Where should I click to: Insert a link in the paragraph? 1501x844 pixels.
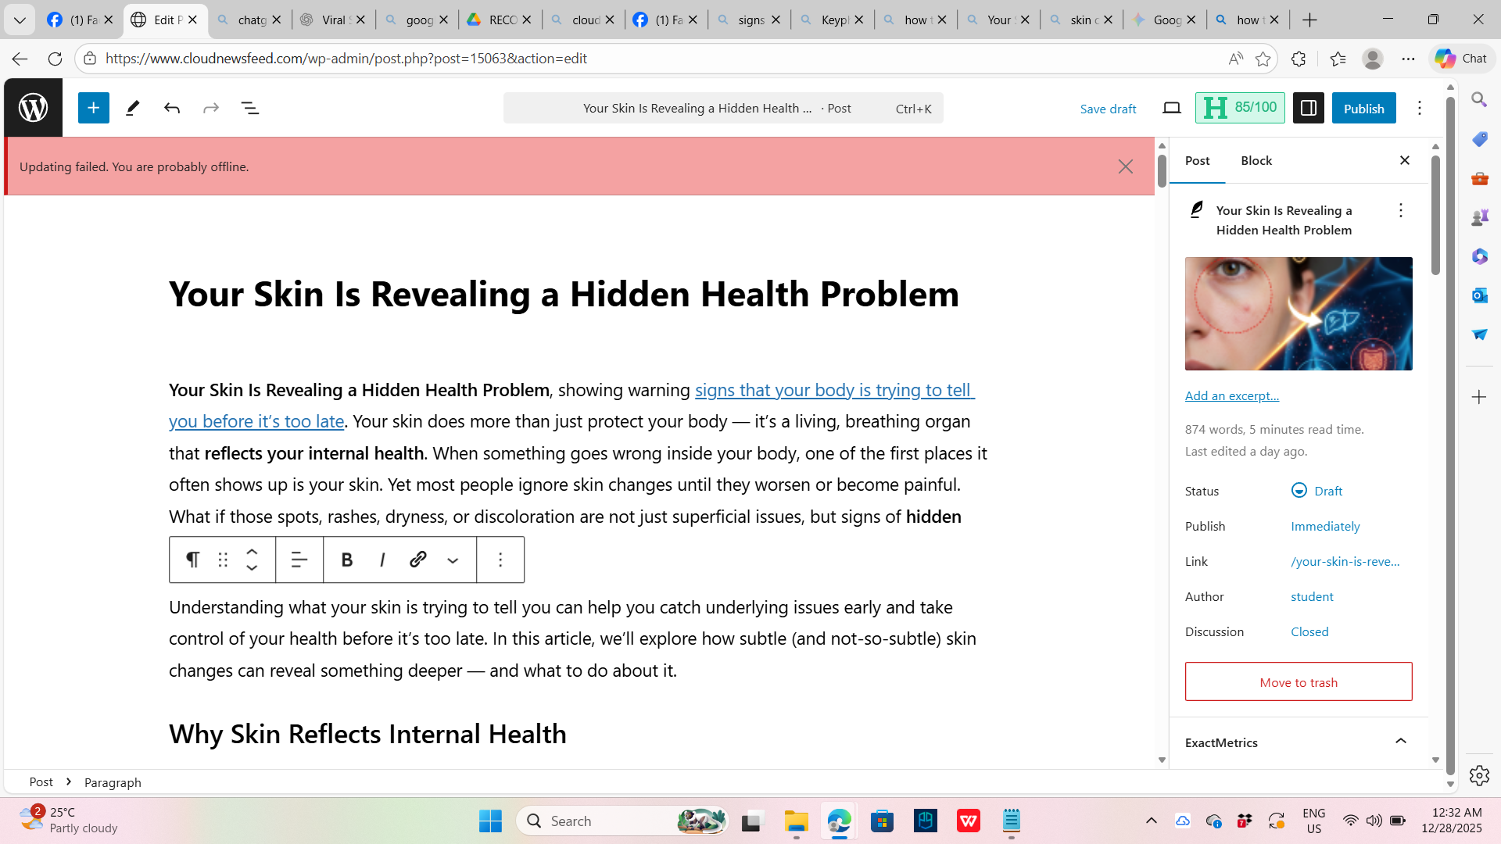point(417,560)
